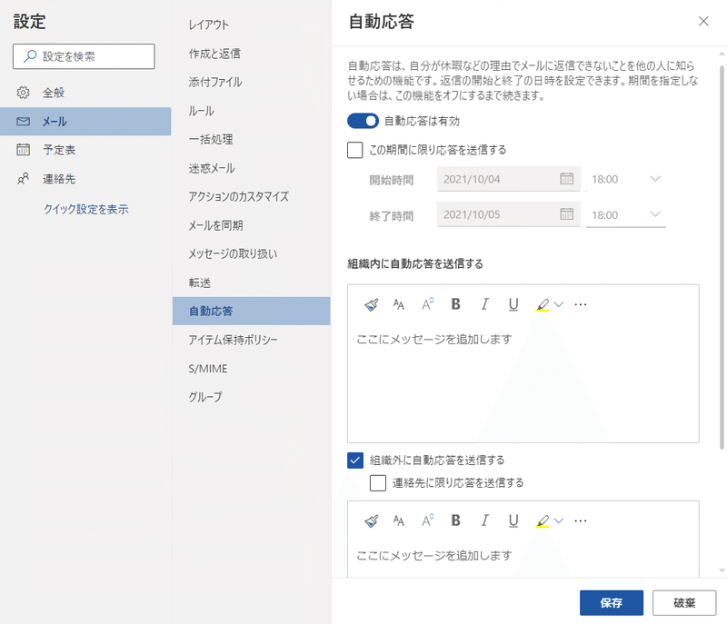Apply bold formatting to the organization message
This screenshot has height=624, width=727.
[x=455, y=305]
